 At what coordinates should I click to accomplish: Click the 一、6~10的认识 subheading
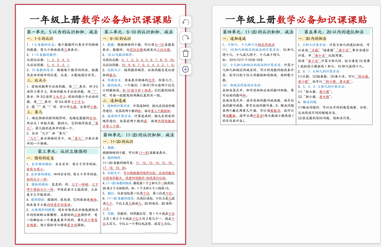(x=117, y=38)
